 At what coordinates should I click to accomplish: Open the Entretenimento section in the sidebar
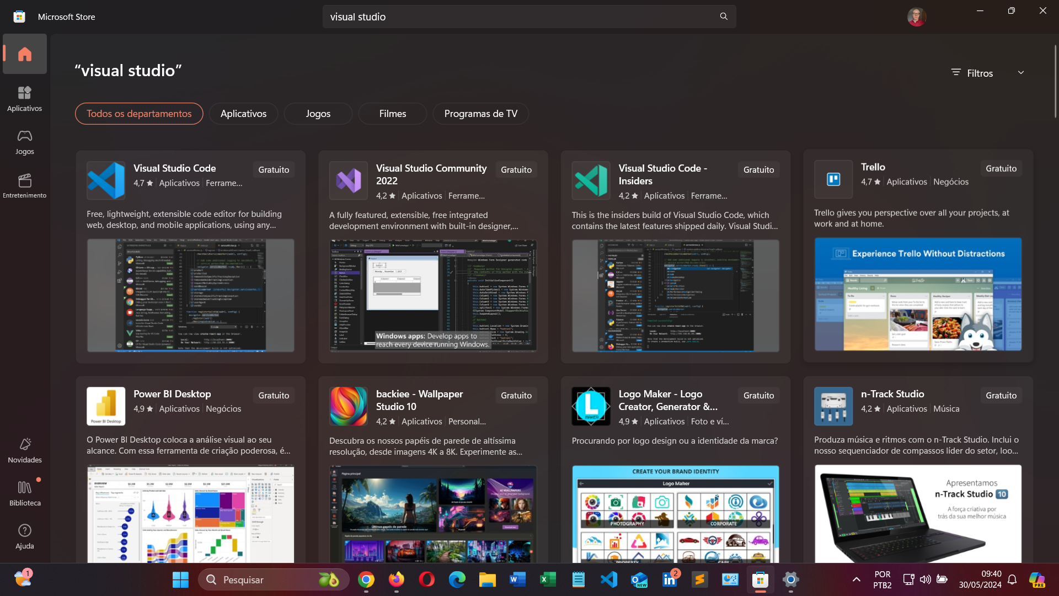25,186
